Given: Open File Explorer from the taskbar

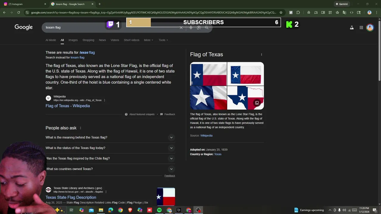Looking at the screenshot, I should (101, 210).
